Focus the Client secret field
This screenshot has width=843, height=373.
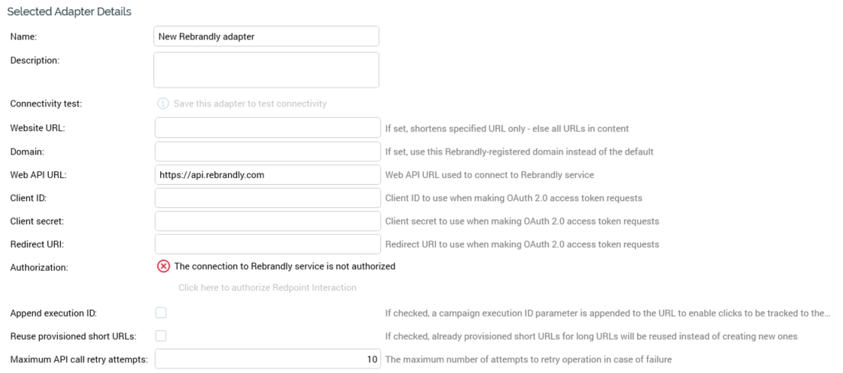[267, 221]
